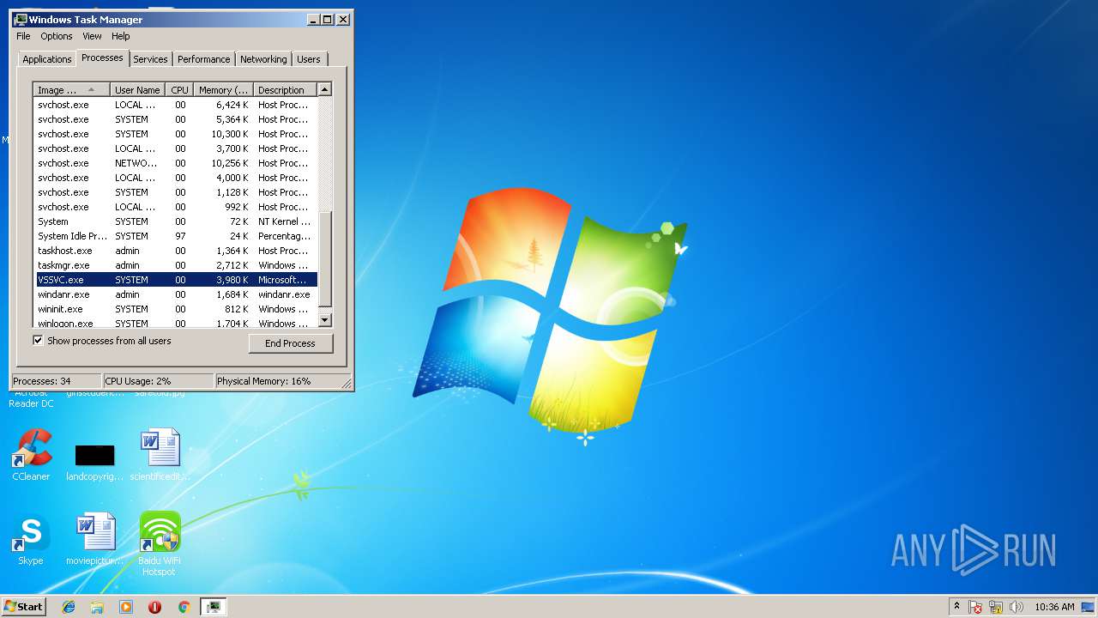Launch the Skype desktop shortcut

tap(31, 539)
